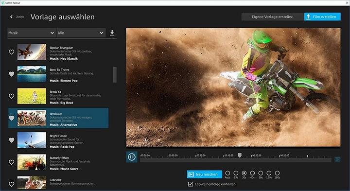Open the Musik category dropdown
The height and width of the screenshot is (191, 350).
pyautogui.click(x=32, y=33)
